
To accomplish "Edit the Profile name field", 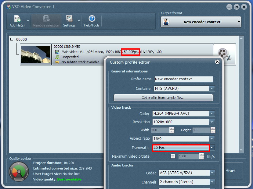I will tap(183, 79).
